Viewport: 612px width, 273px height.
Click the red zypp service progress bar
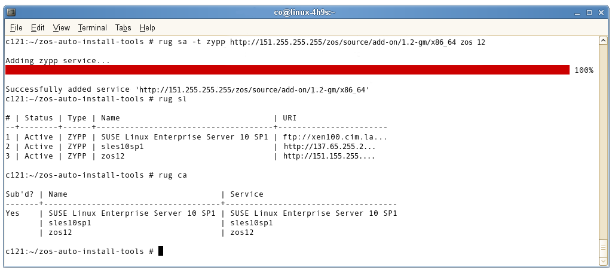tap(287, 70)
